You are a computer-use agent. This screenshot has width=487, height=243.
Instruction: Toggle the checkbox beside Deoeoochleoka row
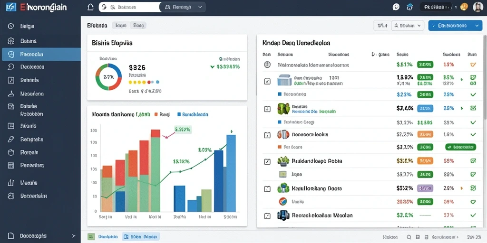(x=267, y=135)
